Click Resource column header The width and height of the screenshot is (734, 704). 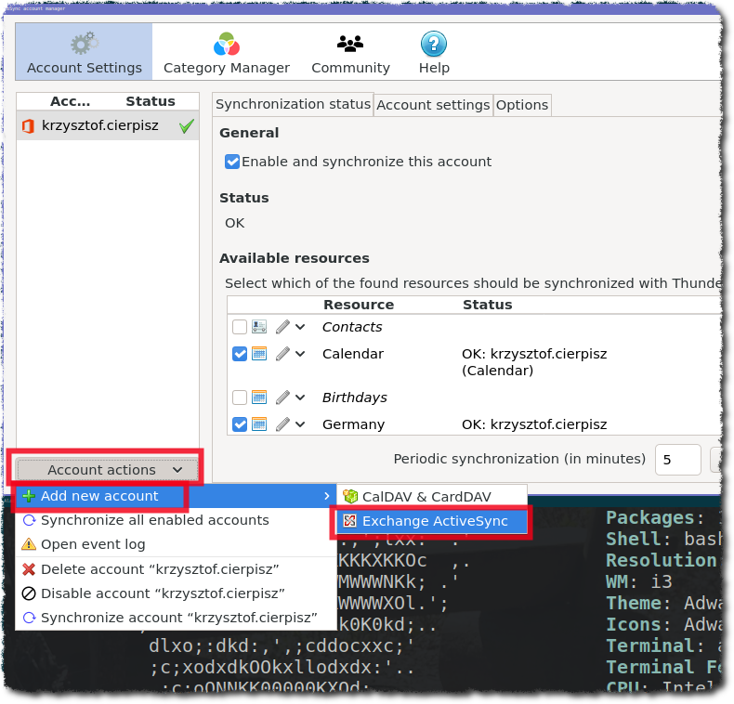[359, 305]
